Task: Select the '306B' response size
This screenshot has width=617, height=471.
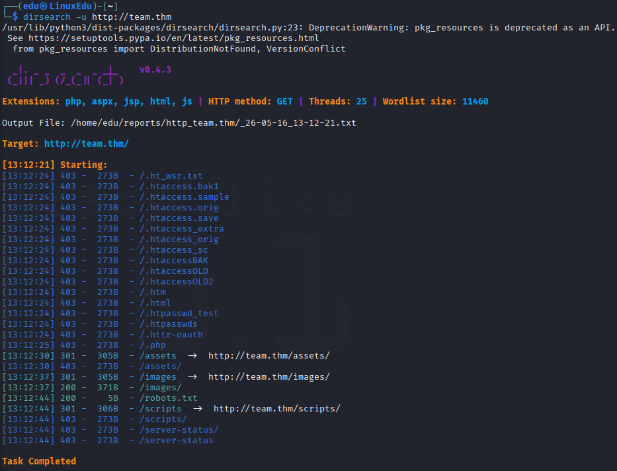Action: point(108,408)
